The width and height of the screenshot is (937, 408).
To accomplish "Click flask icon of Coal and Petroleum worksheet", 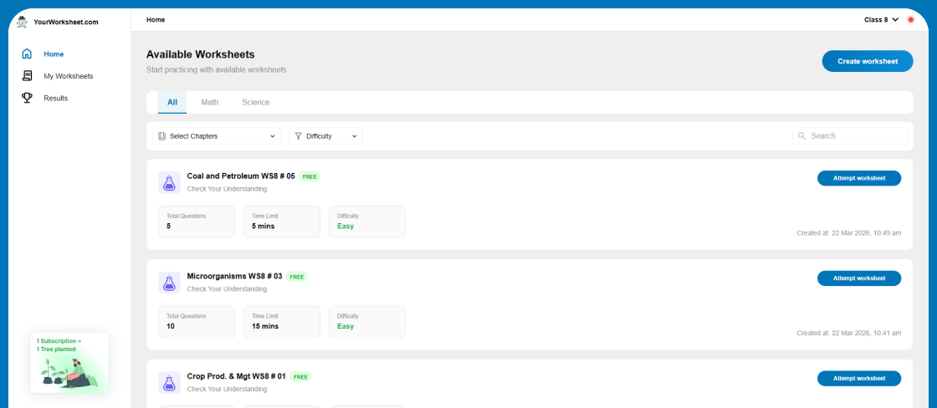I will [x=169, y=182].
